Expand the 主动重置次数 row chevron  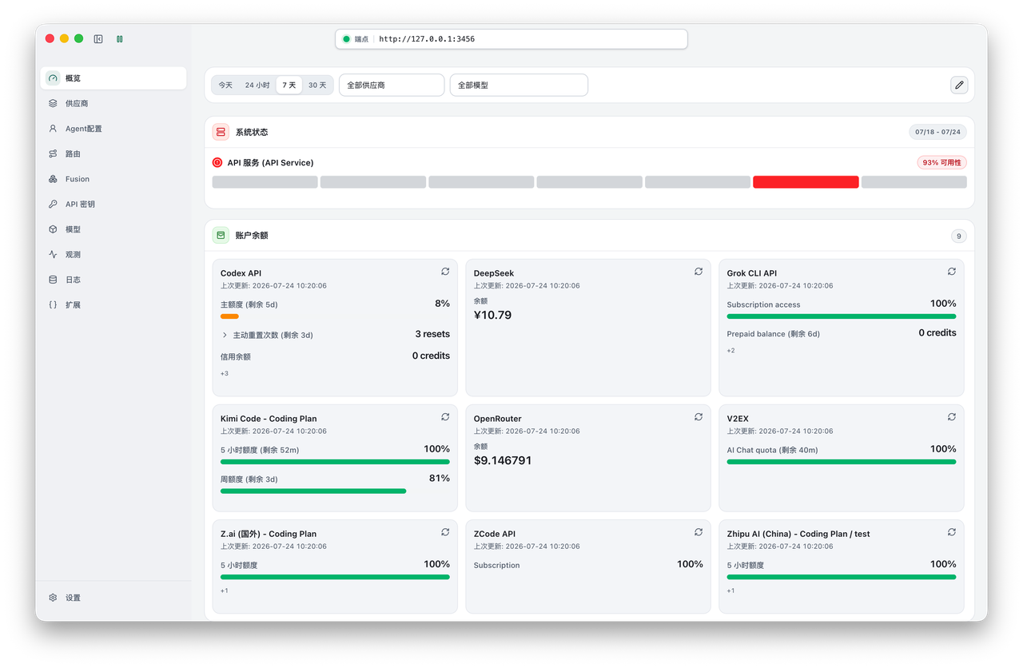tap(225, 336)
